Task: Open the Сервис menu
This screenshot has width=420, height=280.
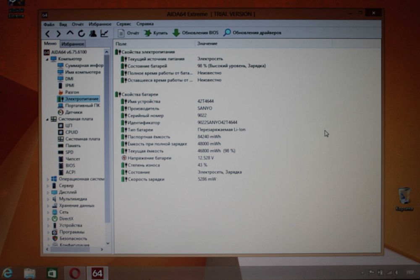Action: 124,24
